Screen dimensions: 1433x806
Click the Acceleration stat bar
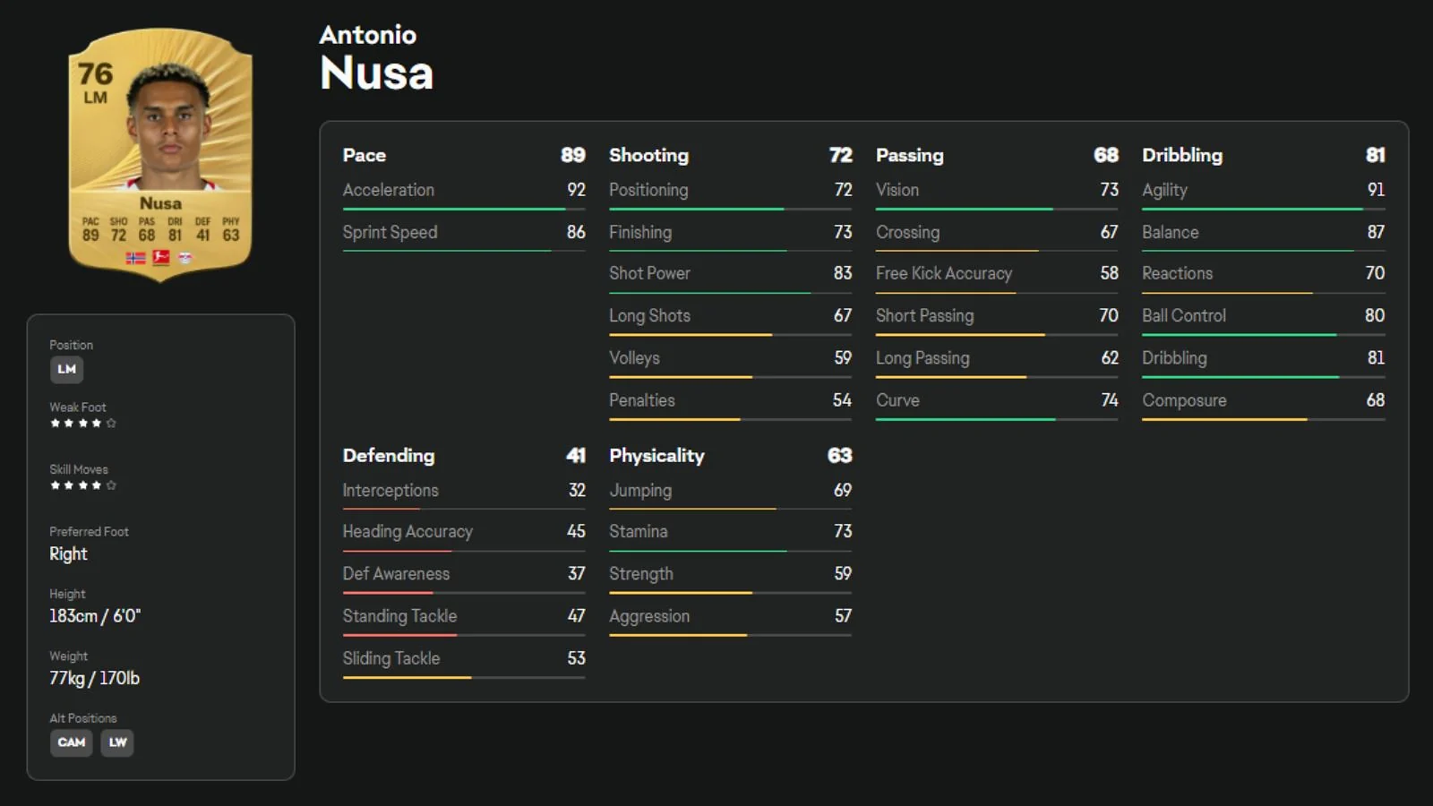tap(464, 210)
